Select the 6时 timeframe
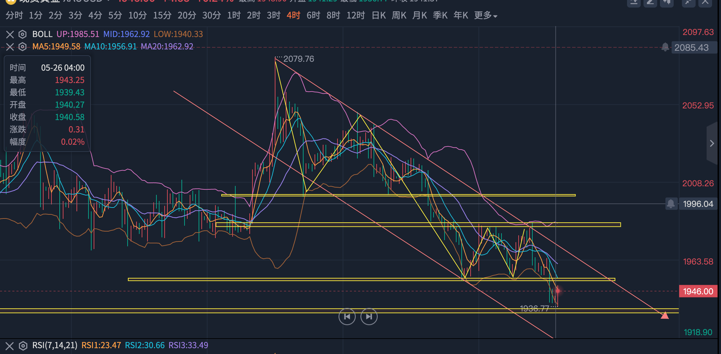The height and width of the screenshot is (354, 721). (313, 15)
